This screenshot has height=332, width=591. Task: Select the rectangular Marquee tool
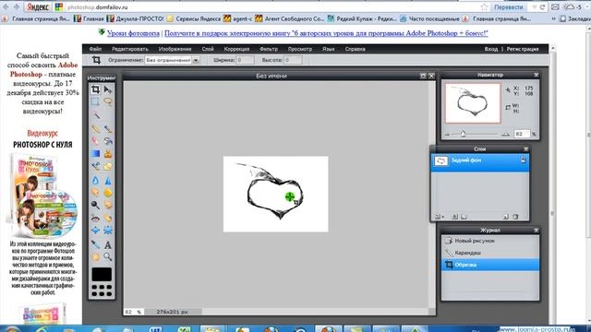click(95, 101)
